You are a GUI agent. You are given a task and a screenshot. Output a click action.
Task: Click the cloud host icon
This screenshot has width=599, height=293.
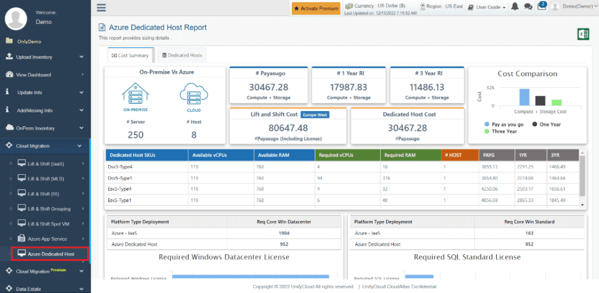194,93
